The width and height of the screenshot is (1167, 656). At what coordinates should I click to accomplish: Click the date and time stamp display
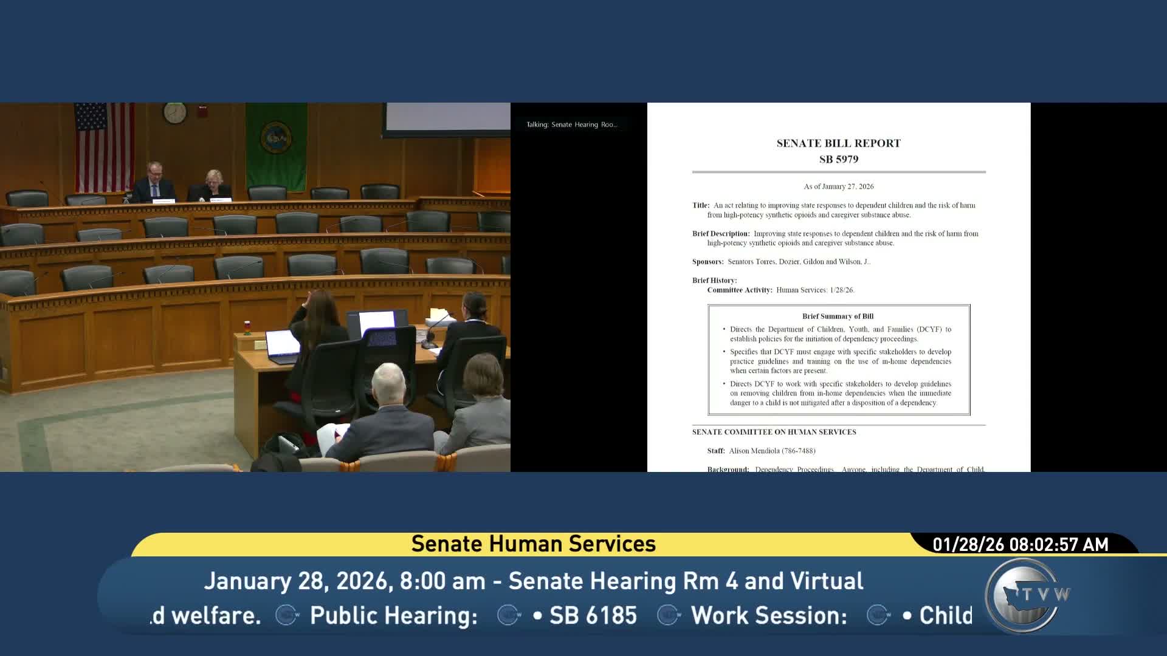tap(1021, 544)
